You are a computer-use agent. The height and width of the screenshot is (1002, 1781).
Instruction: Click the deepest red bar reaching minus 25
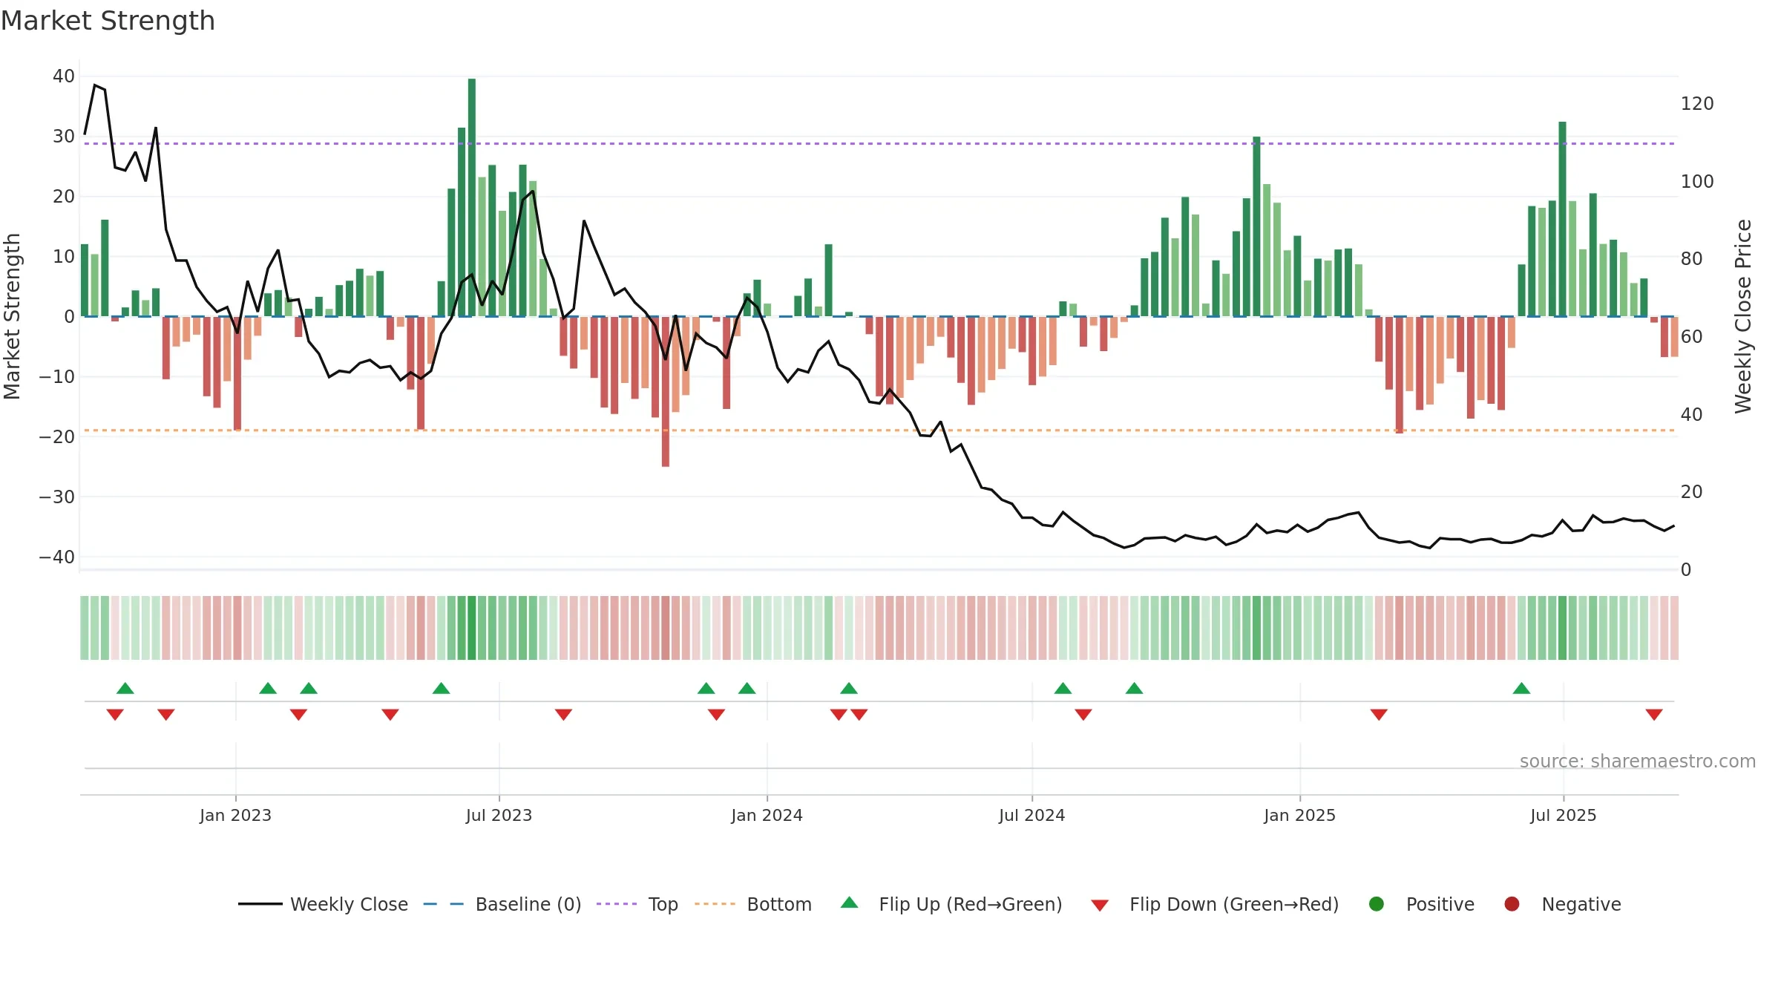coord(666,391)
